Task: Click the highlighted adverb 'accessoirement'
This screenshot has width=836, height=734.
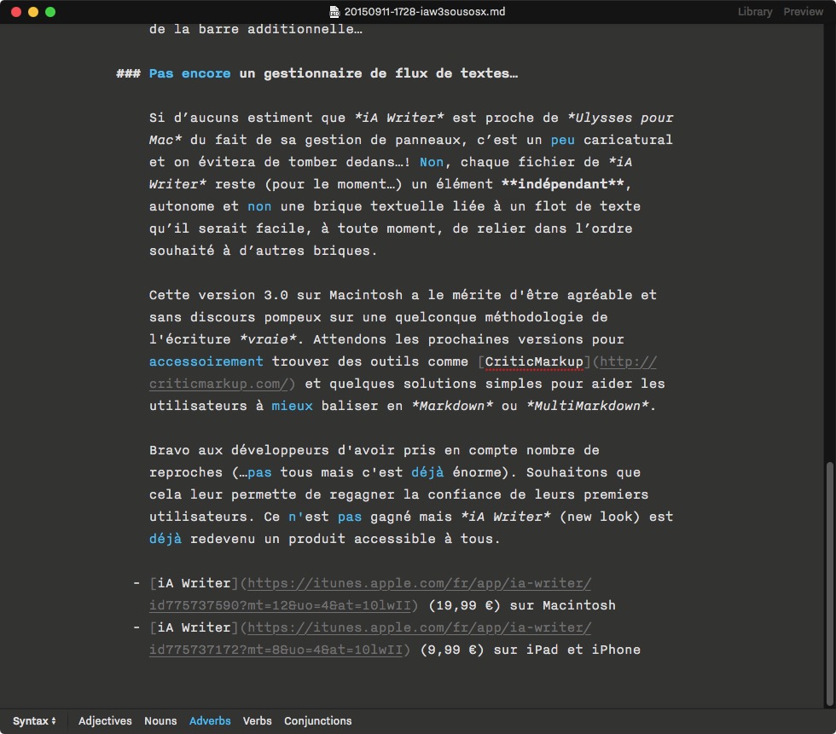Action: point(206,361)
